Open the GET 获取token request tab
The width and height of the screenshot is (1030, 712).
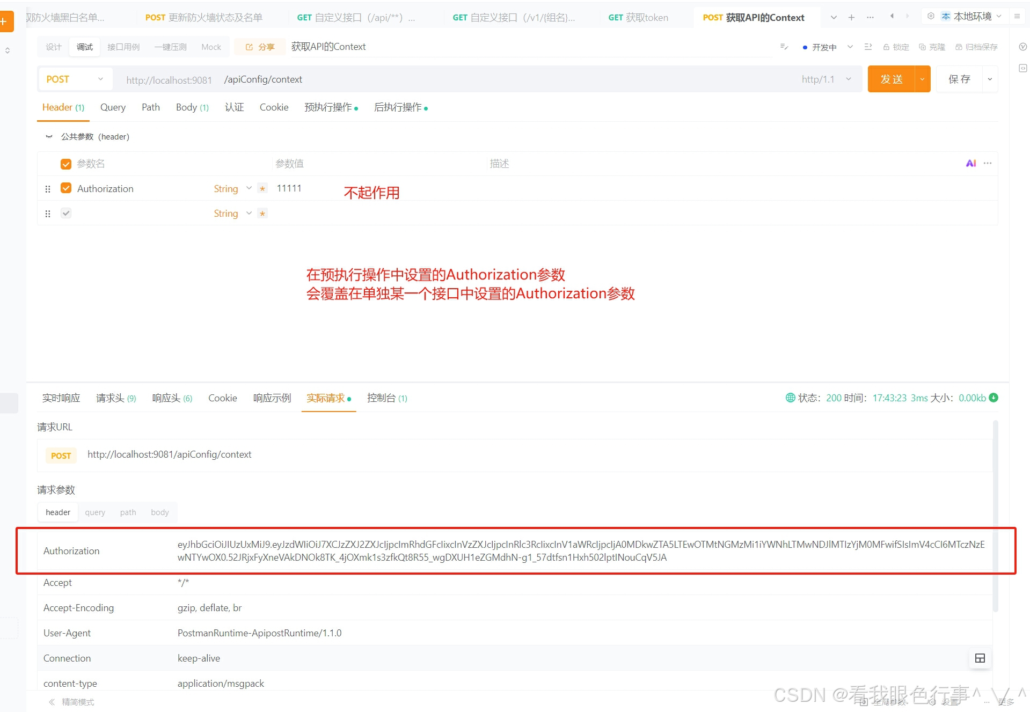coord(638,17)
